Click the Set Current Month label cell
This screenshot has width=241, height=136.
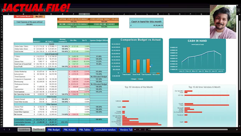coord(23,16)
